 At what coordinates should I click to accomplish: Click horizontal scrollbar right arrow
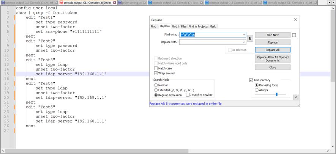pos(328,151)
